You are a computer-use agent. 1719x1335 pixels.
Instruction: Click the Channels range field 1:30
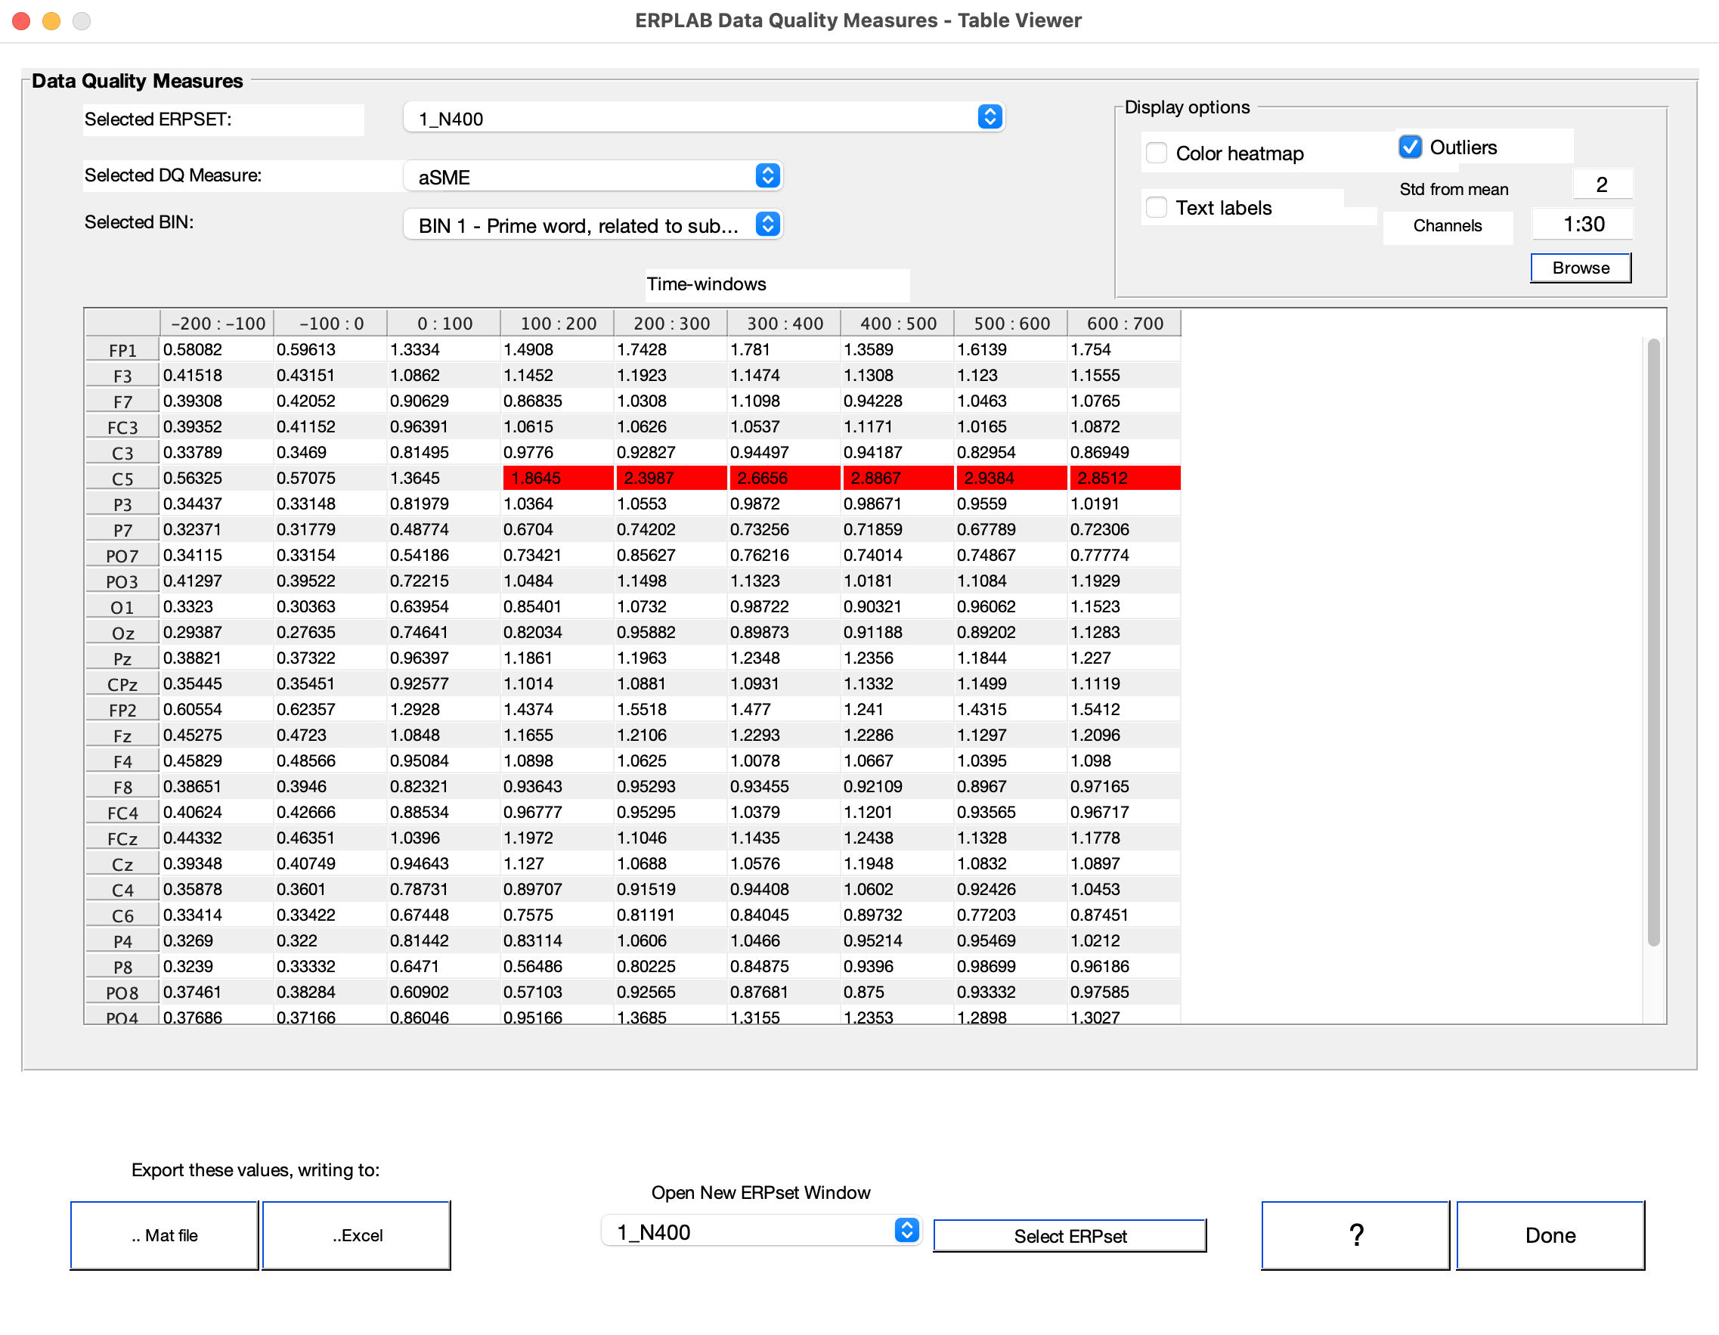[1583, 225]
